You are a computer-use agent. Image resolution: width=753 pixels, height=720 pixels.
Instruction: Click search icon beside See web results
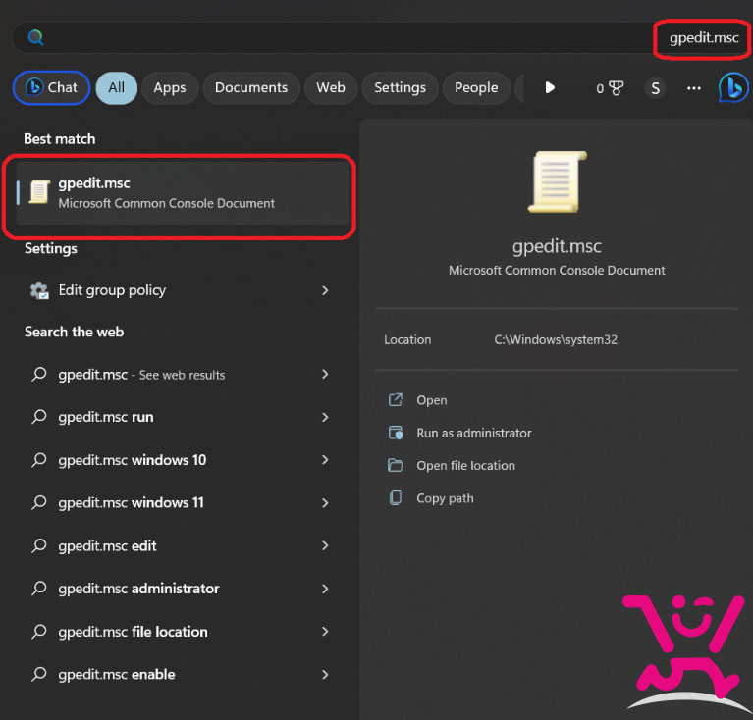(39, 374)
